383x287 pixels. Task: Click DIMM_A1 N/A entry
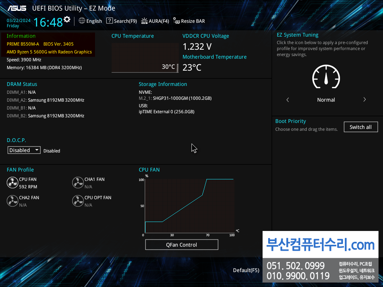click(x=21, y=92)
